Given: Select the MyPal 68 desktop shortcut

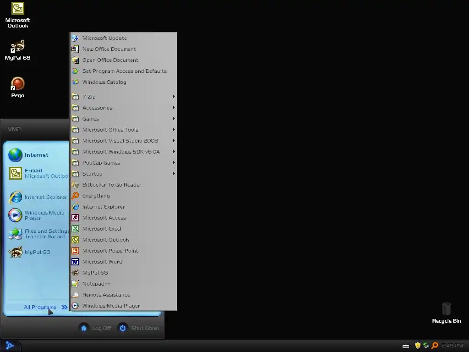Looking at the screenshot, I should click(18, 50).
